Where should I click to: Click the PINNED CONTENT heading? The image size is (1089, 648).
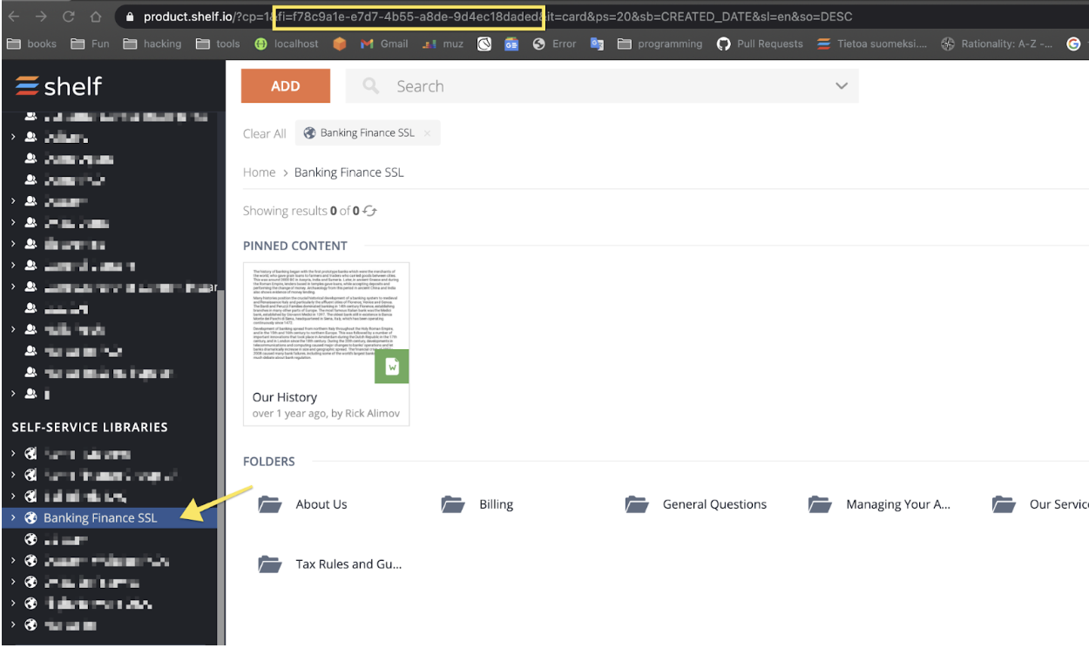295,246
